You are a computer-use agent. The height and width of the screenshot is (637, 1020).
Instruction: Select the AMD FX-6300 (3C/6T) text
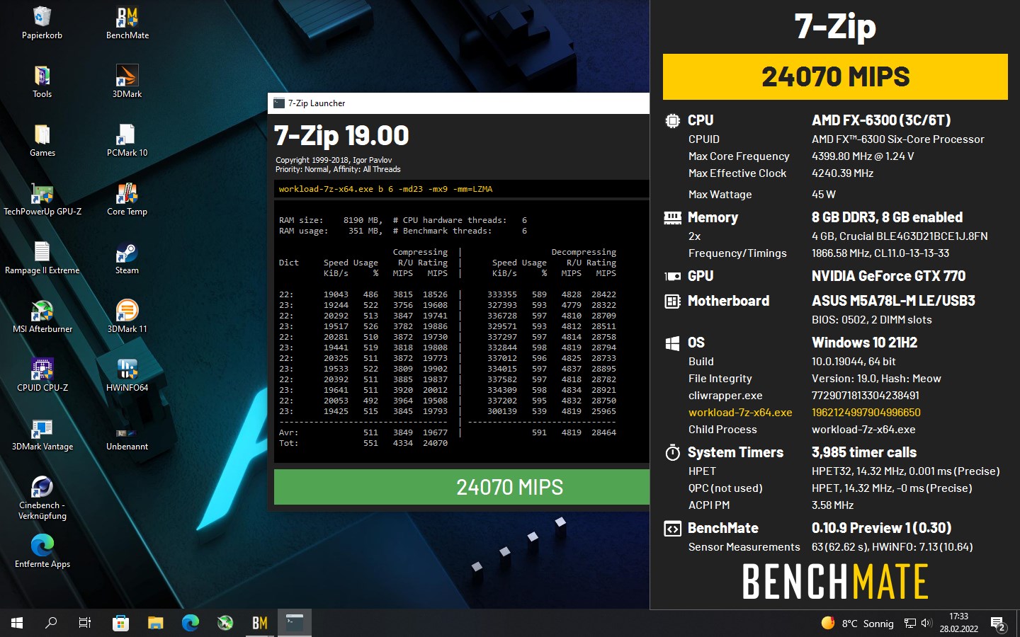881,120
